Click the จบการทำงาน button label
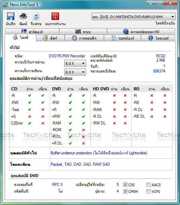 click(x=55, y=24)
